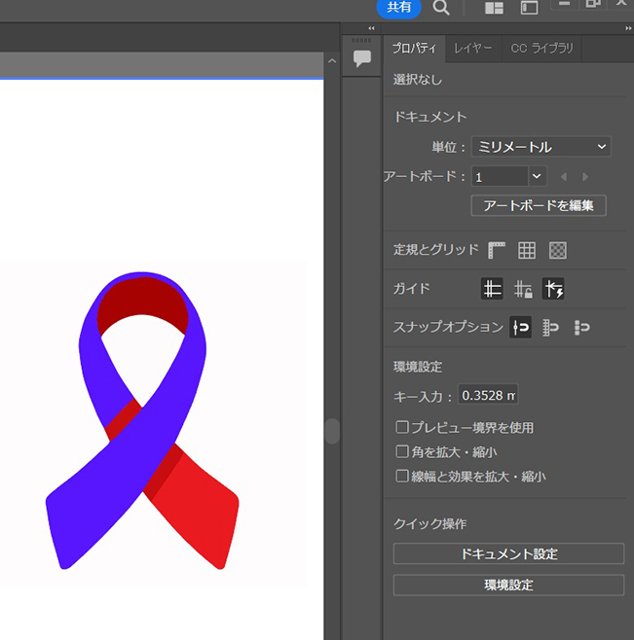Toggle the lock guides icon

[523, 289]
